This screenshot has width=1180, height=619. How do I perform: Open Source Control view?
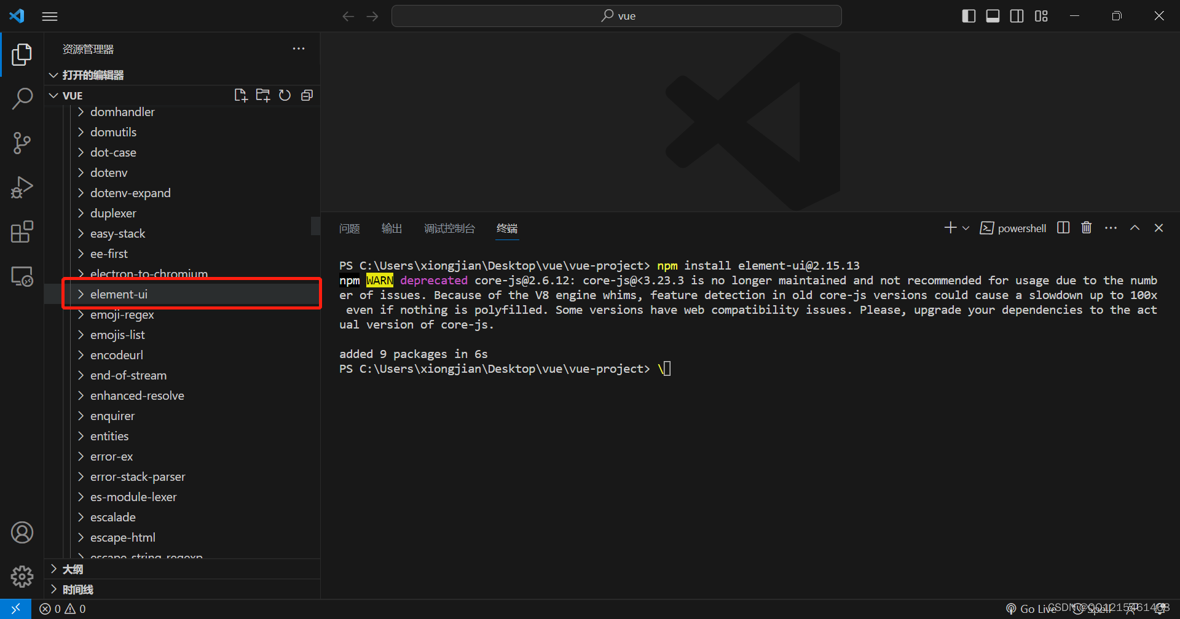[x=22, y=143]
